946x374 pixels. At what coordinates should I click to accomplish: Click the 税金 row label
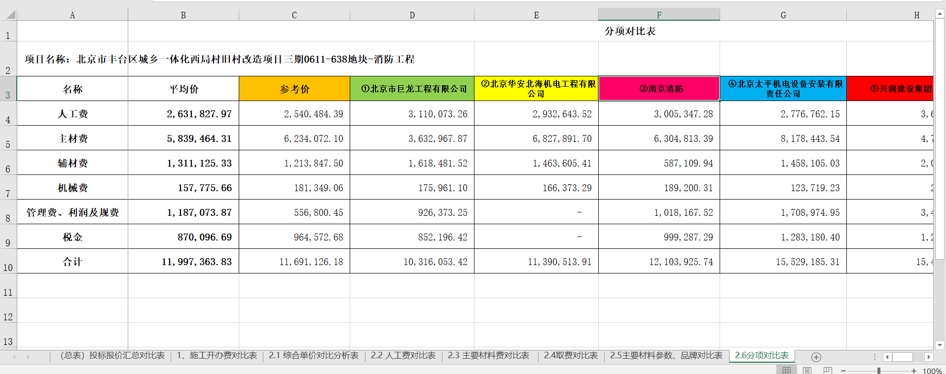click(73, 237)
